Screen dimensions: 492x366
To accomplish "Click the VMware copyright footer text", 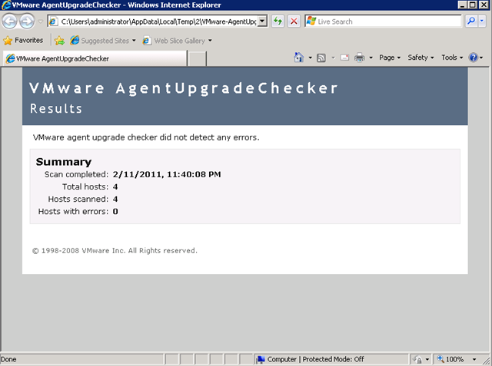I will (x=115, y=250).
